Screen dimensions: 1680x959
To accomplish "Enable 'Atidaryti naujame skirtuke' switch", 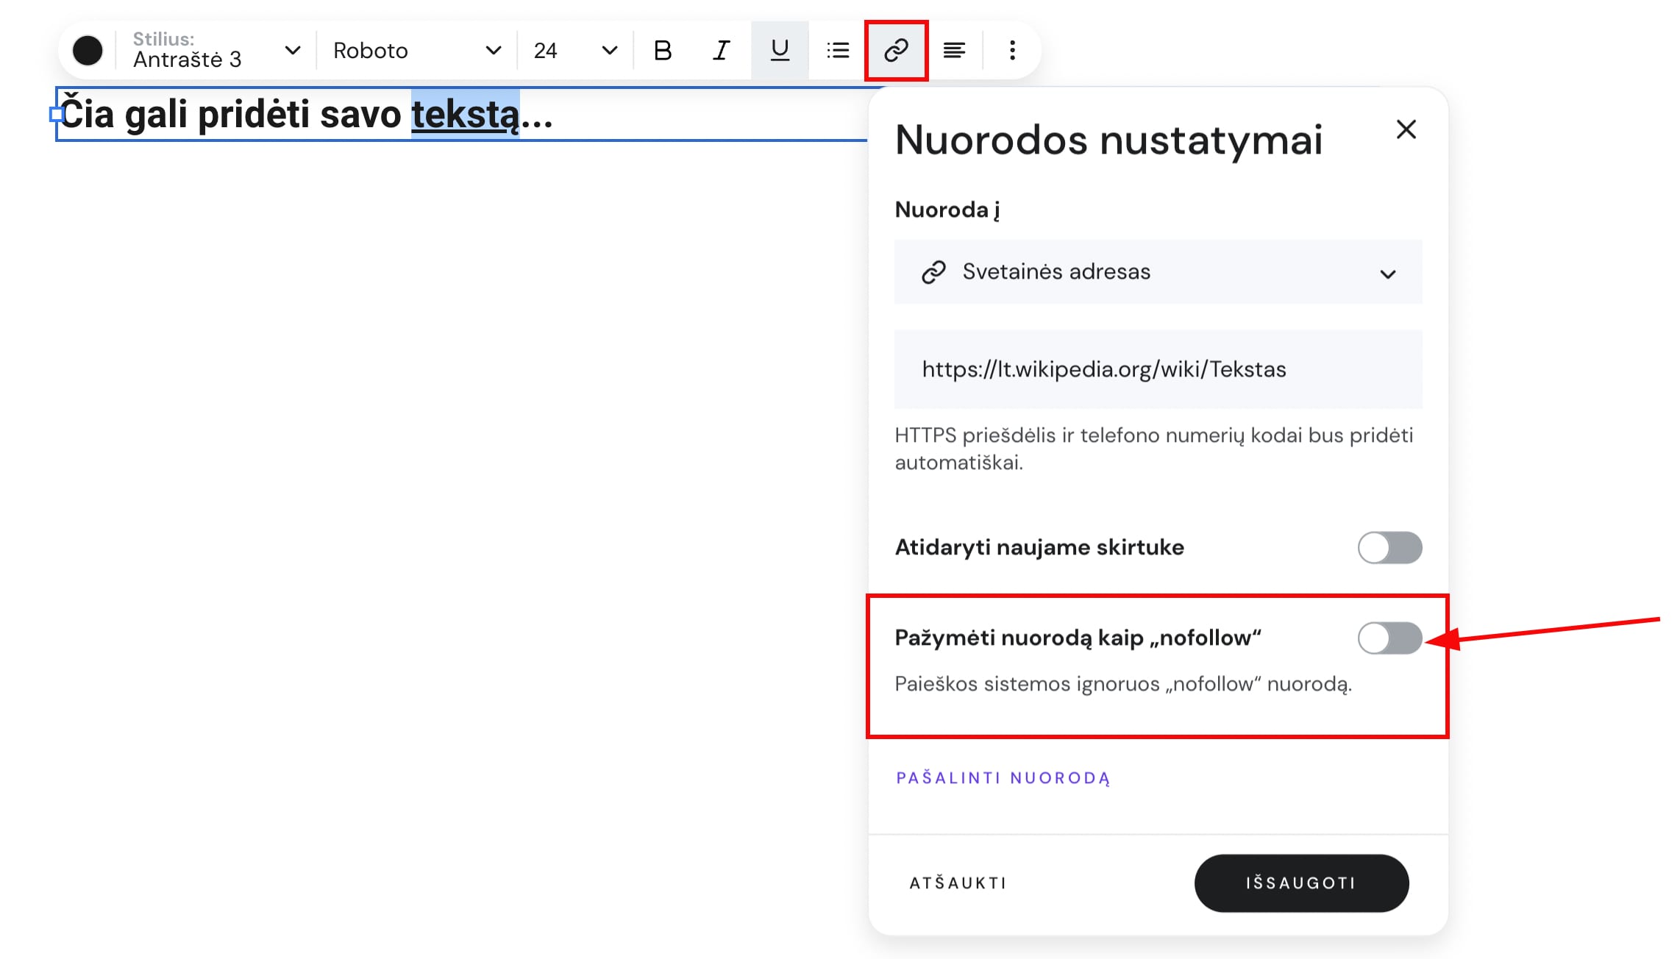I will [1389, 548].
